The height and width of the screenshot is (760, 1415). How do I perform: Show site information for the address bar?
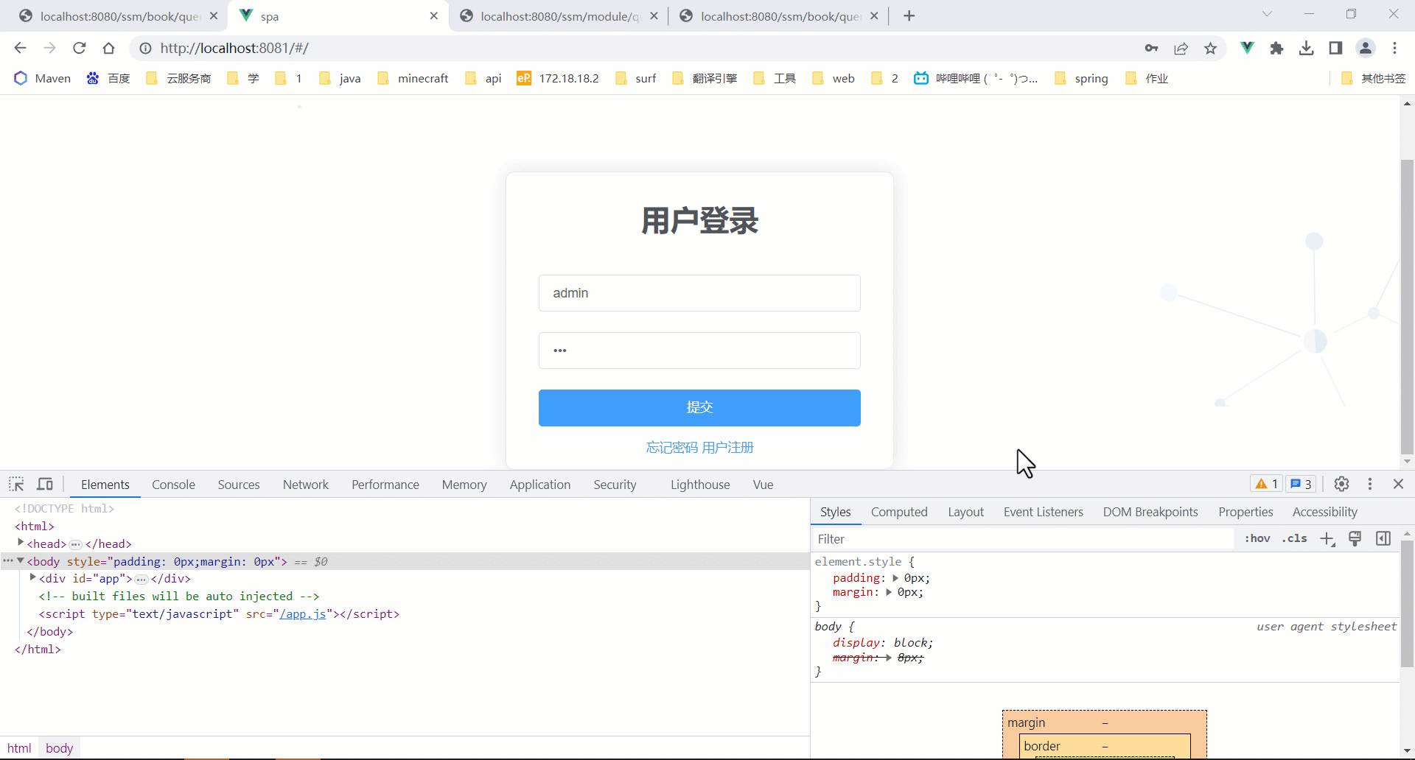tap(146, 48)
